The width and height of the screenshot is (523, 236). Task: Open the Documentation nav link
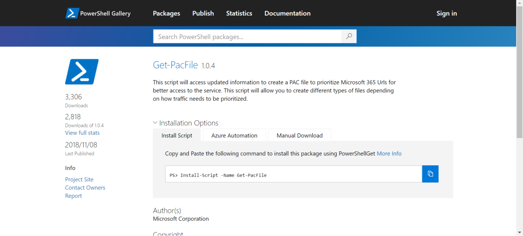pyautogui.click(x=287, y=13)
